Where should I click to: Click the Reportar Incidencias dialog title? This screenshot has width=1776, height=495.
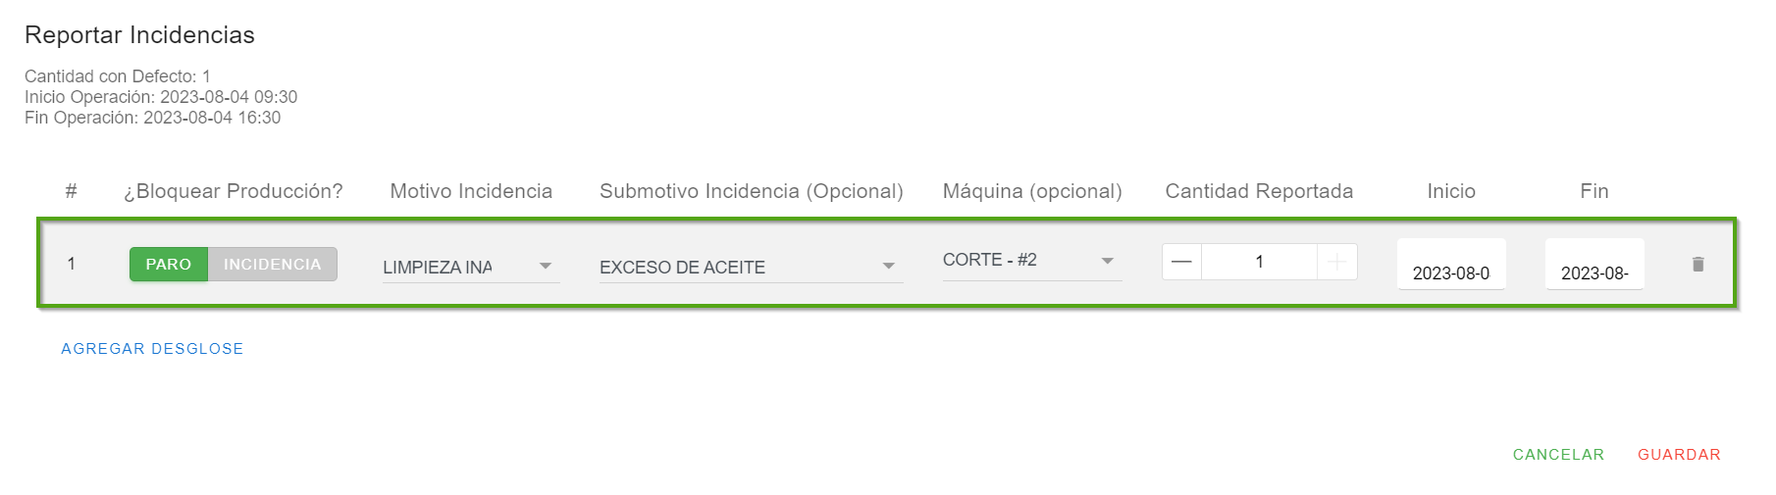click(139, 35)
